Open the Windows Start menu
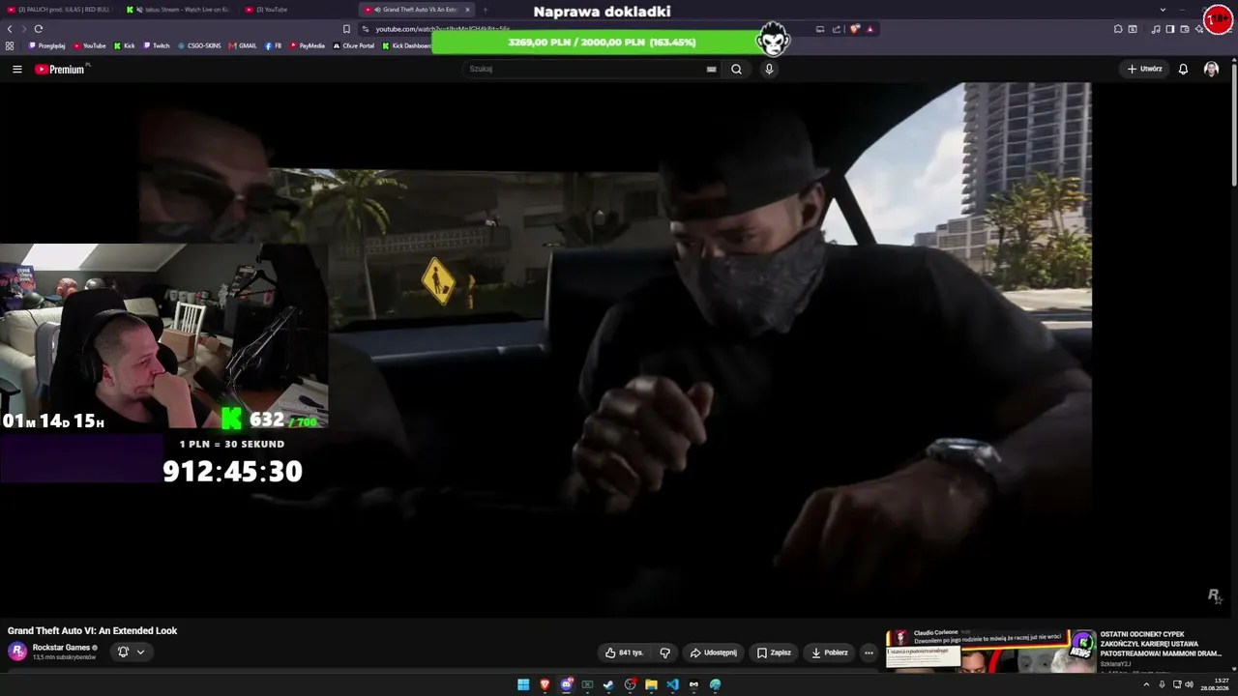The image size is (1238, 696). (x=523, y=684)
